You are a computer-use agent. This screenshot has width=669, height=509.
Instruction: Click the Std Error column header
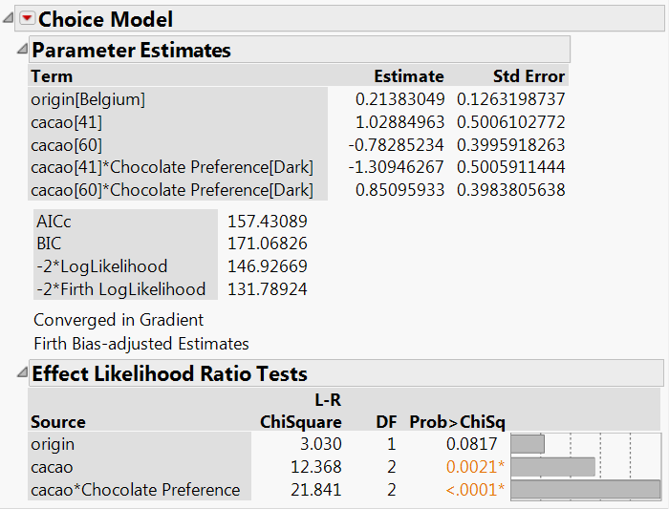(x=529, y=76)
